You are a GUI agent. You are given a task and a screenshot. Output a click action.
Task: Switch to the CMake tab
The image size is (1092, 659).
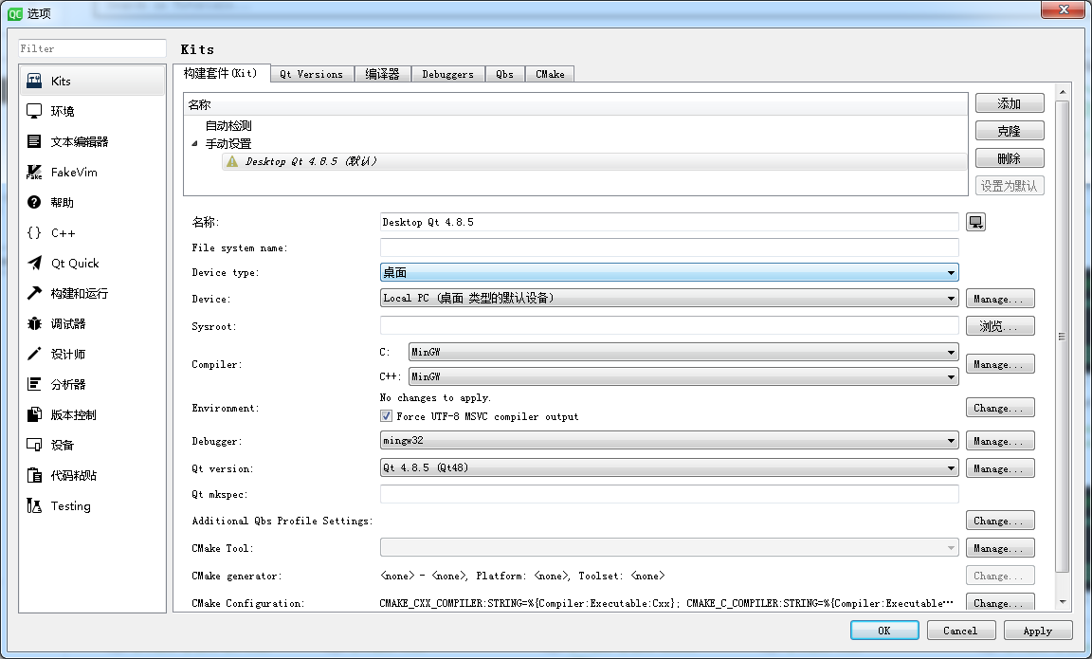tap(550, 73)
